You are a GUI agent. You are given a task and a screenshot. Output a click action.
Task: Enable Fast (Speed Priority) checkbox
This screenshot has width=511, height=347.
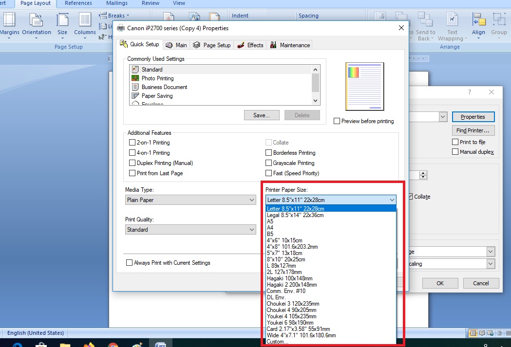click(268, 173)
